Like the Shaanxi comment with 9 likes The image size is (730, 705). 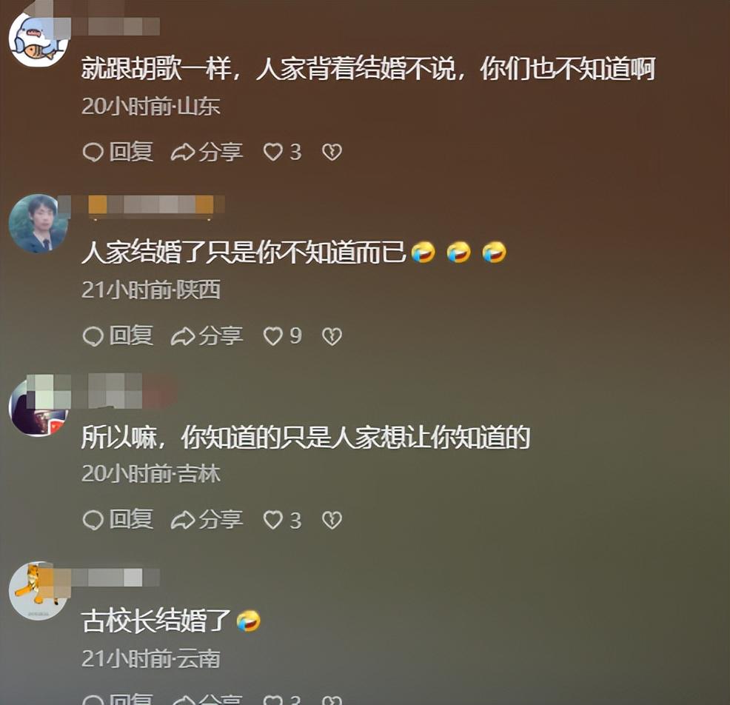pos(282,335)
